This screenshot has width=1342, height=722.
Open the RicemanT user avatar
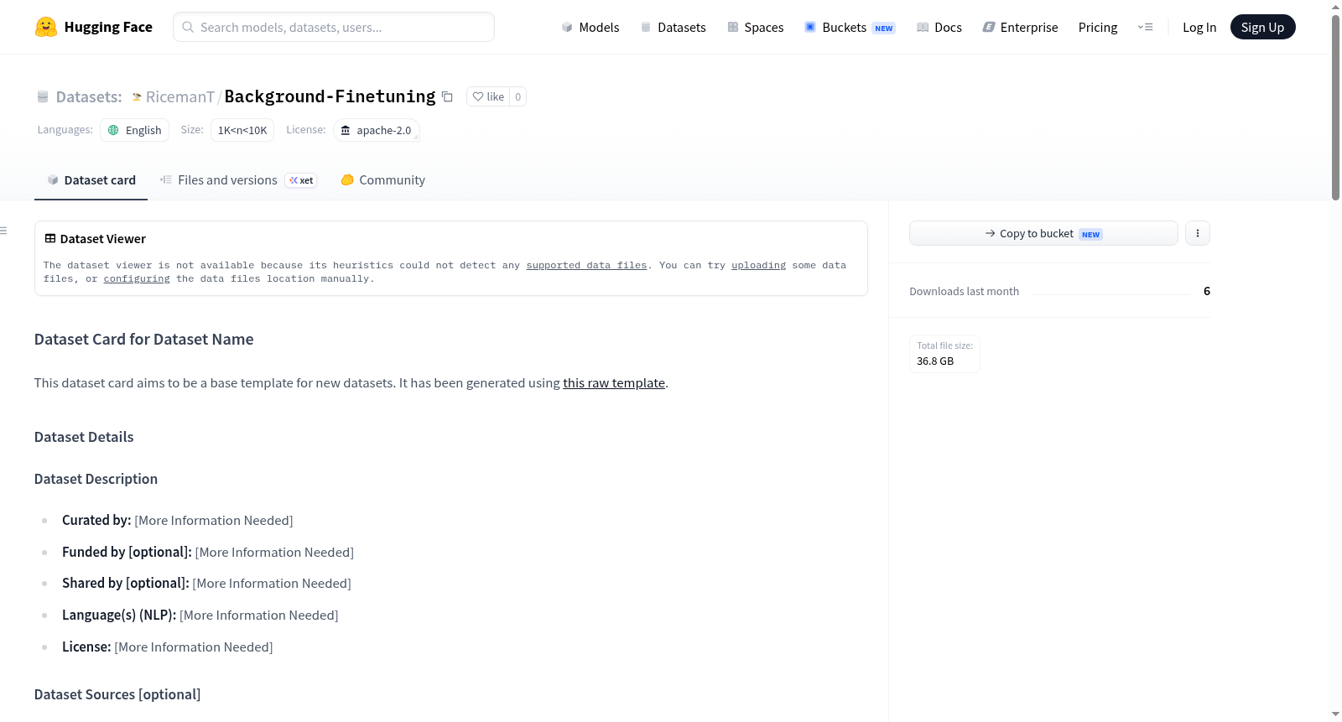[137, 97]
